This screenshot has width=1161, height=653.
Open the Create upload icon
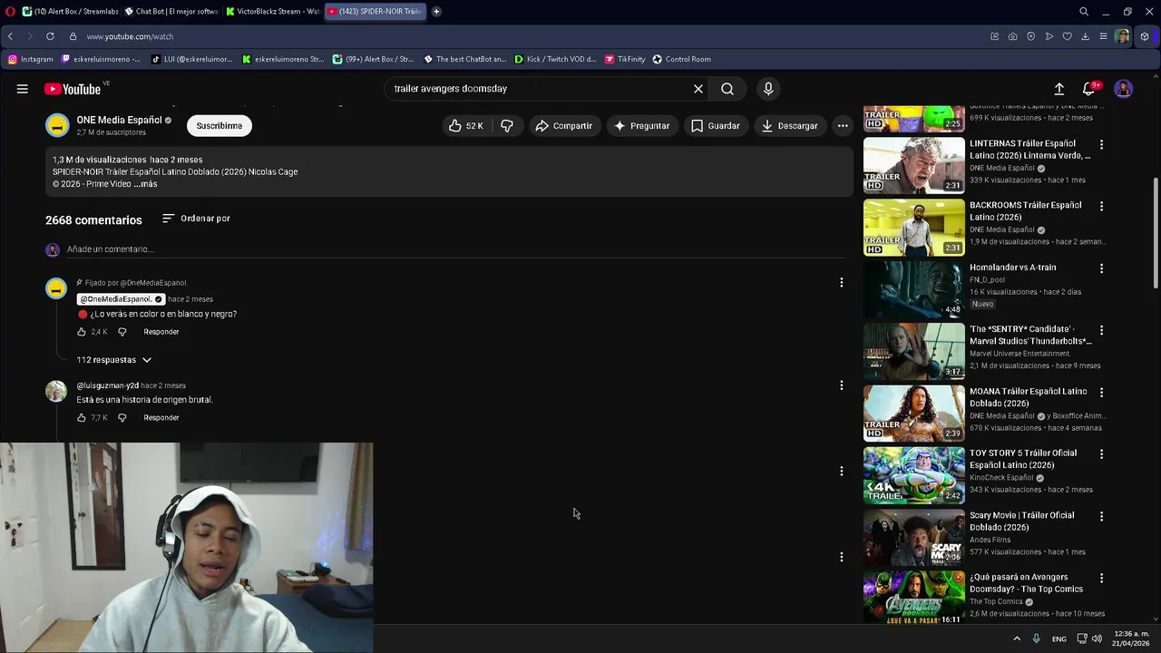(x=1059, y=89)
